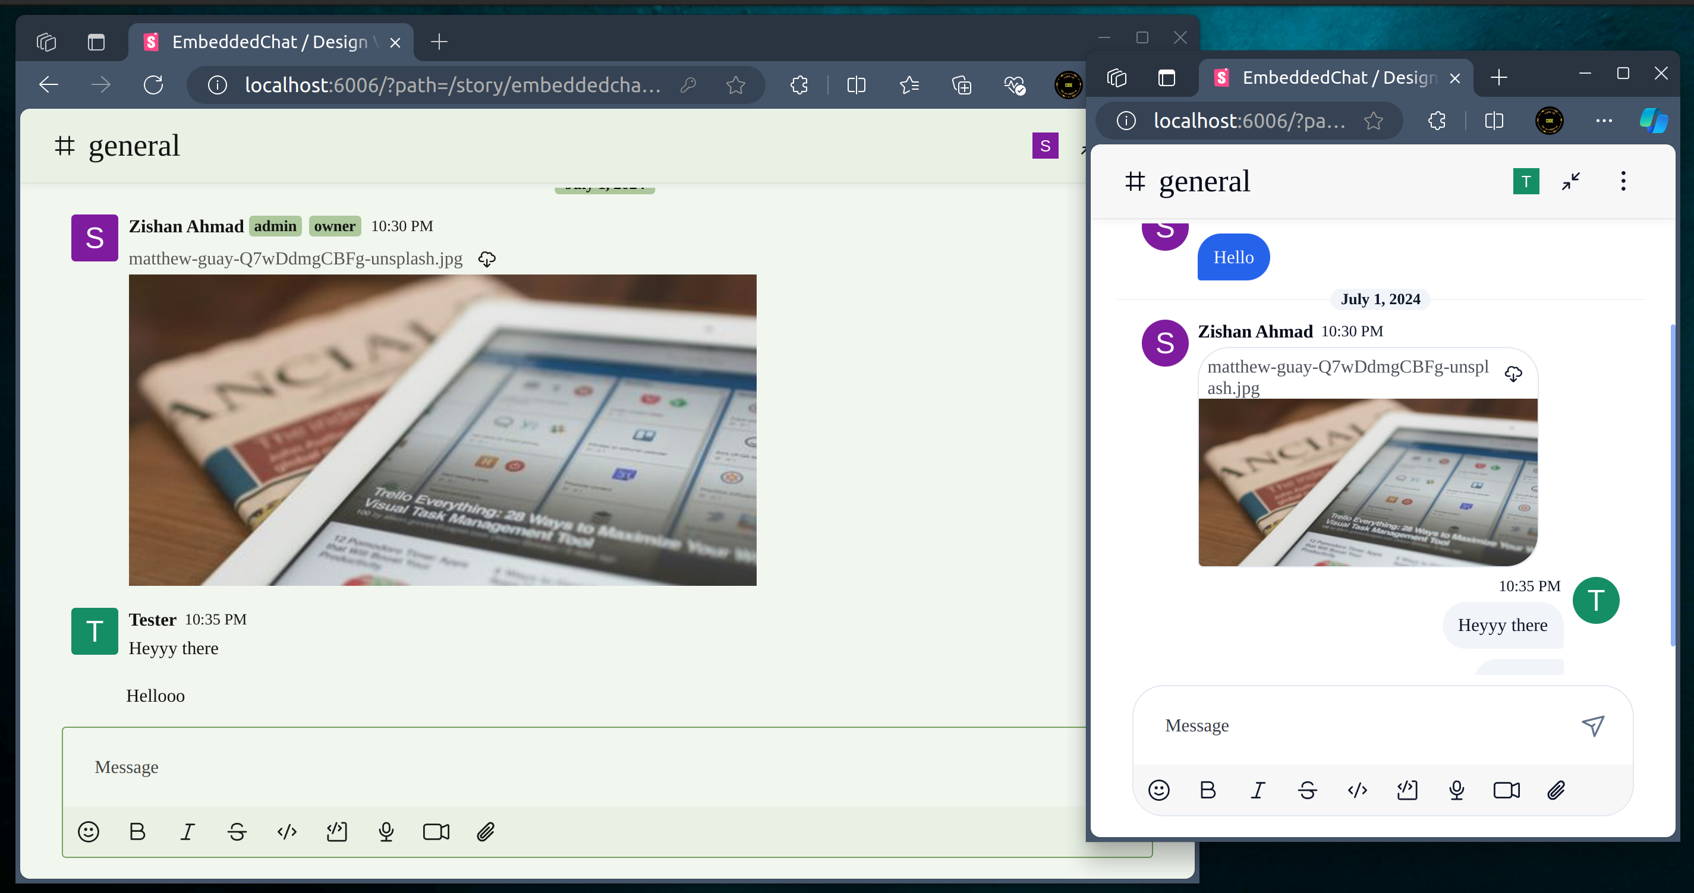Collapse right chat with minimize arrows icon
Screen dimensions: 1694x893
point(1570,181)
